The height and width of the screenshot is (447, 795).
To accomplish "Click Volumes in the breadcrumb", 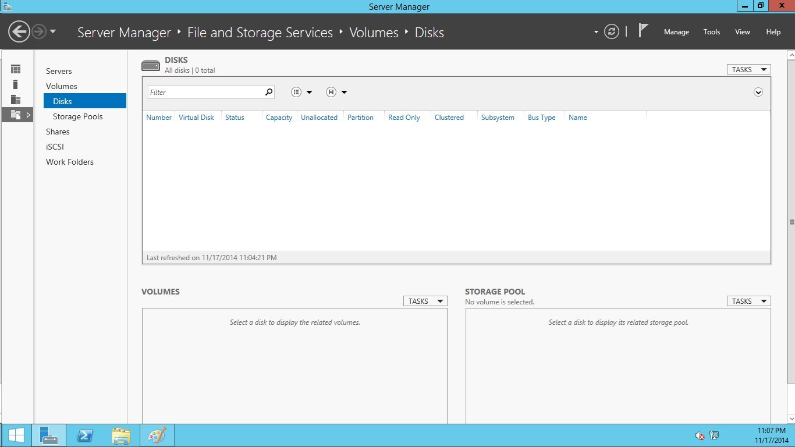I will [x=374, y=33].
